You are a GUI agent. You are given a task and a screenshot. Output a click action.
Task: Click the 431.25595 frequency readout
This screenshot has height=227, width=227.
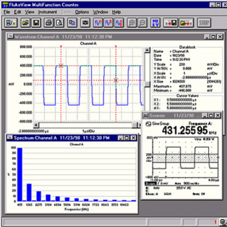pyautogui.click(x=184, y=131)
